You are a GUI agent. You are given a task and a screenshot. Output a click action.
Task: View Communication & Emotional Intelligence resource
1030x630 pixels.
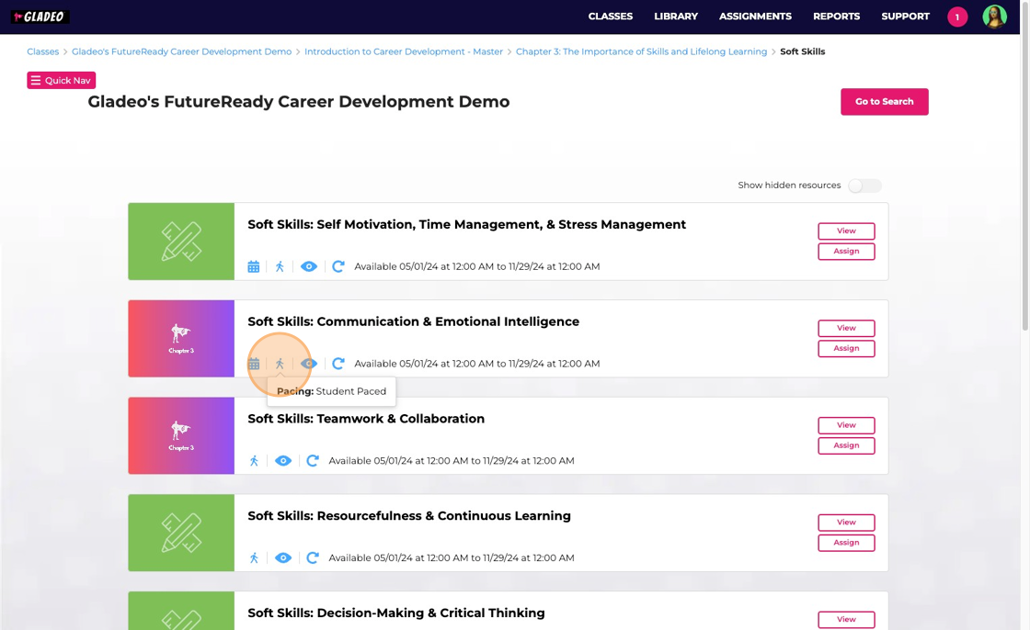click(846, 328)
